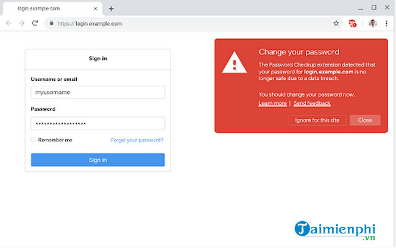Open the Send feedback link

point(312,104)
